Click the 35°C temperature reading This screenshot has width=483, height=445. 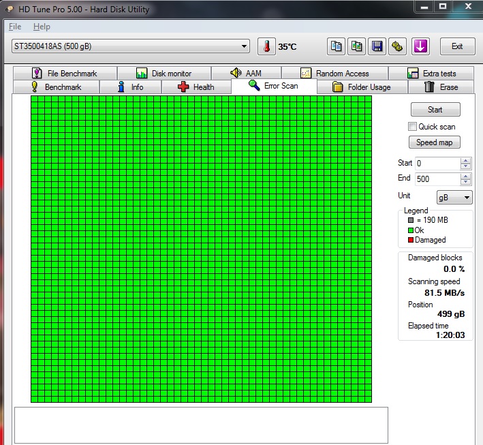click(287, 47)
